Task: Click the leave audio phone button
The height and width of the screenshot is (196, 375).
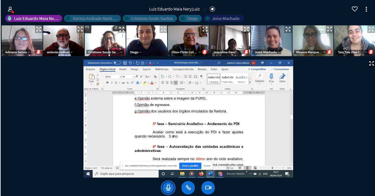Action: tap(188, 188)
